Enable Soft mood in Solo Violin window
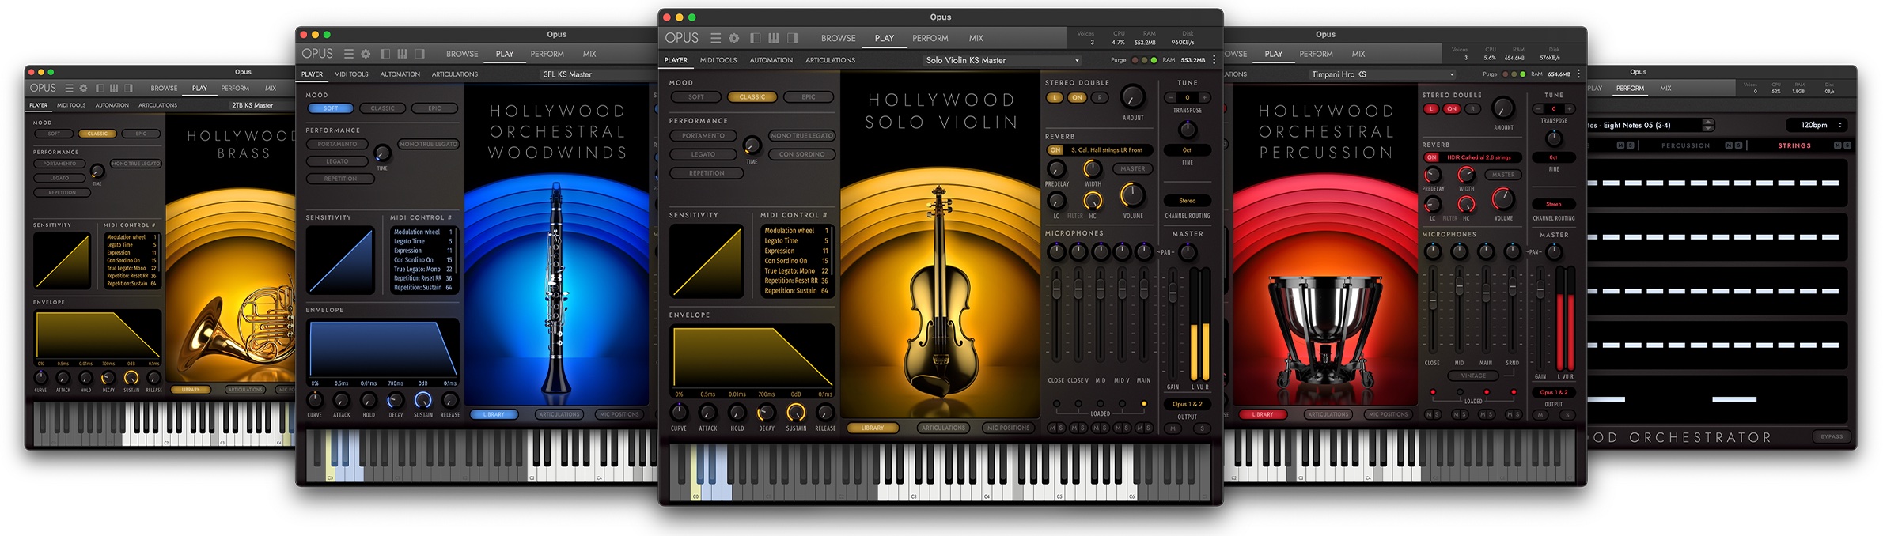1883x536 pixels. 696,97
